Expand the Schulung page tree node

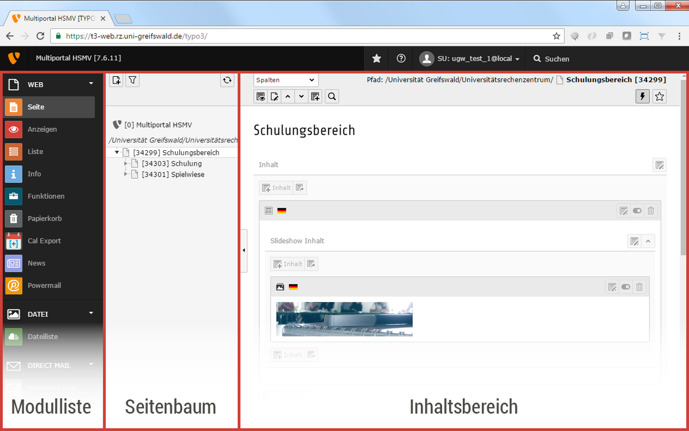click(x=126, y=164)
